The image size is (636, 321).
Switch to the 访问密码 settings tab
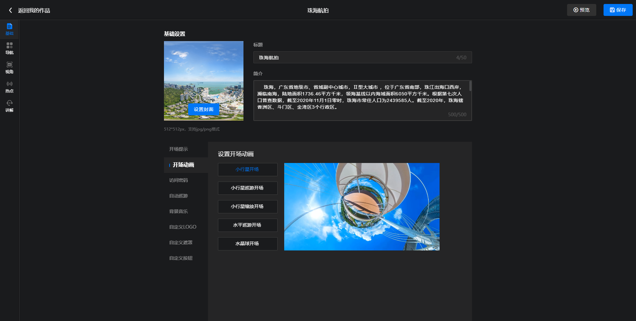pos(179,180)
